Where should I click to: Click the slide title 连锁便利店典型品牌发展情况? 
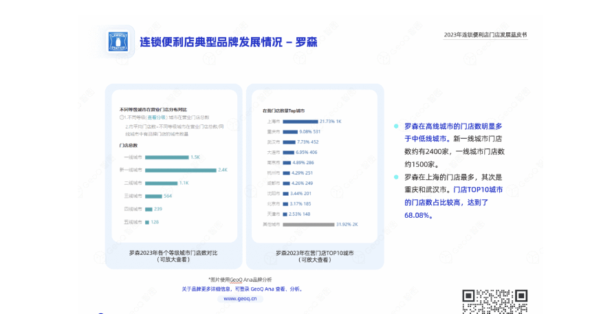tap(215, 42)
